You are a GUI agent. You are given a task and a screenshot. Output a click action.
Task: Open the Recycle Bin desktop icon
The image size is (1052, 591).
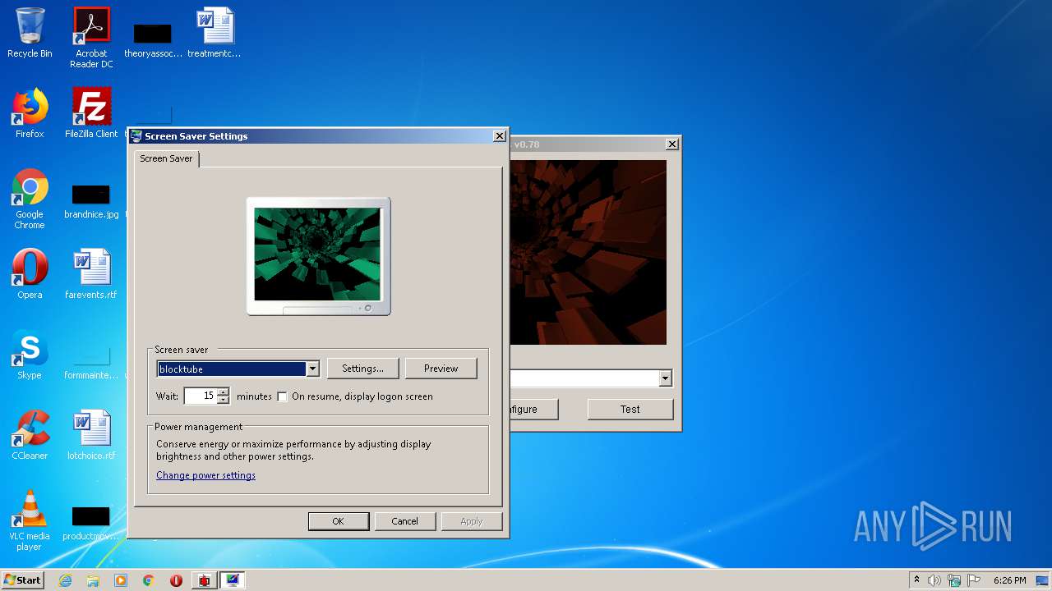click(30, 34)
